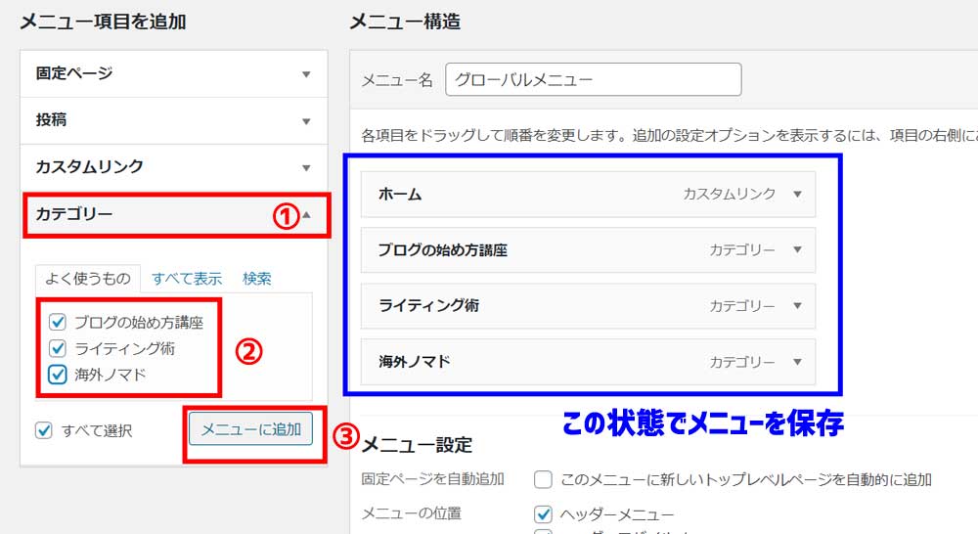
Task: Toggle the 海外ノマド category checkbox
Action: coord(57,374)
